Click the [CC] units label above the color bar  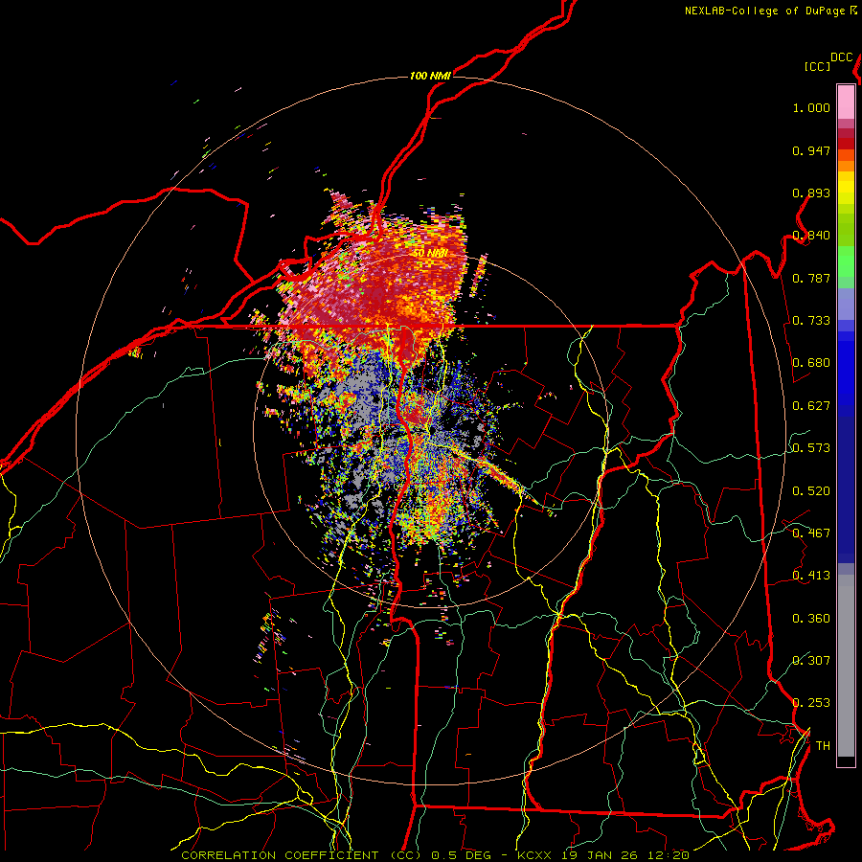(x=818, y=66)
